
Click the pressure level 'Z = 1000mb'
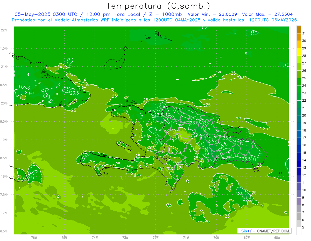(x=165, y=14)
